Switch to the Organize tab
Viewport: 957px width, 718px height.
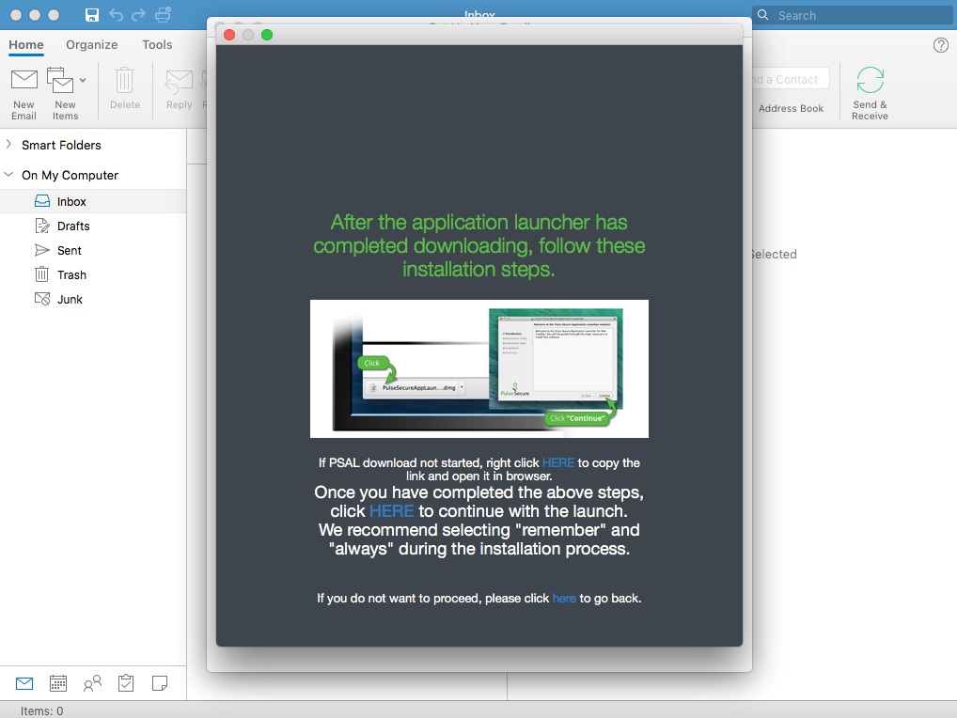pos(91,44)
